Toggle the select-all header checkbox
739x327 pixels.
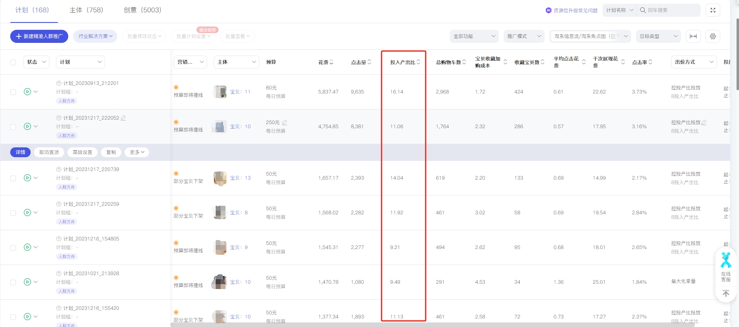coord(13,62)
